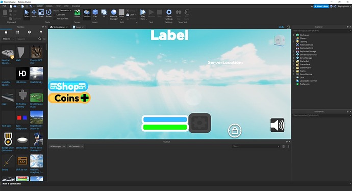Image resolution: width=352 pixels, height=191 pixels.
Task: Click the speaker volume icon in viewport
Action: click(x=277, y=125)
